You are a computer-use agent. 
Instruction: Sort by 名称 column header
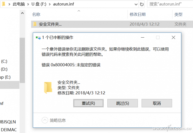point(36,15)
